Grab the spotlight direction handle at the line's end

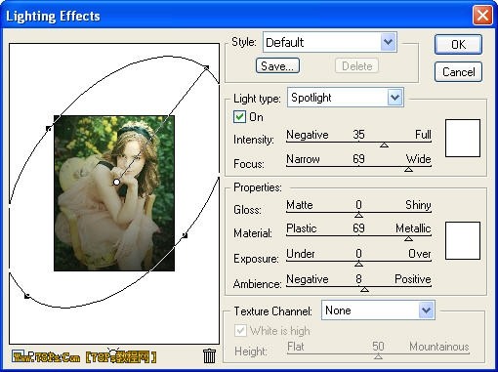(x=206, y=67)
